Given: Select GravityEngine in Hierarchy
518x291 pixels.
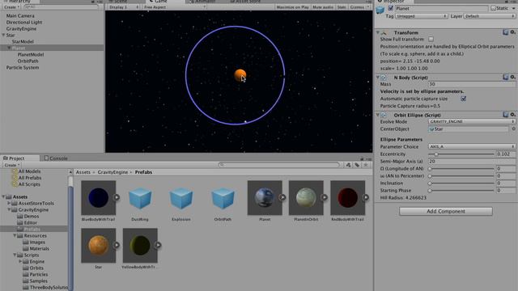Looking at the screenshot, I should click(x=21, y=29).
